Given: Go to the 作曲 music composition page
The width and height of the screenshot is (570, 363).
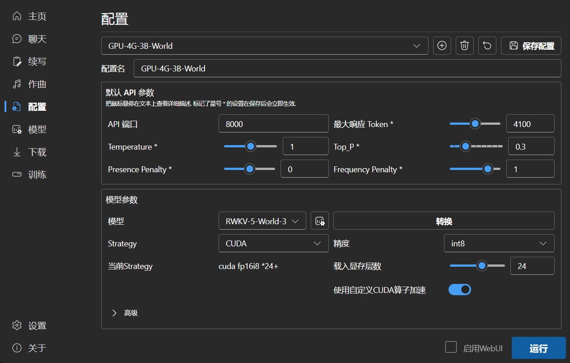Looking at the screenshot, I should click(30, 85).
